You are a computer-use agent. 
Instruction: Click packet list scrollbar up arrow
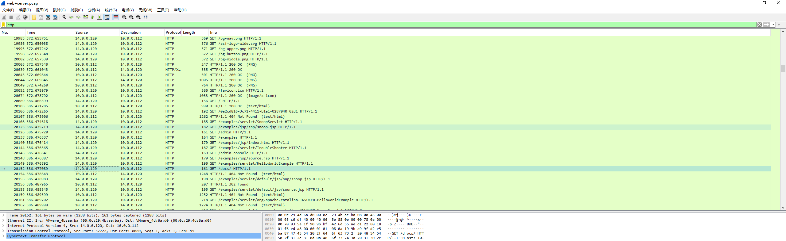[x=783, y=32]
